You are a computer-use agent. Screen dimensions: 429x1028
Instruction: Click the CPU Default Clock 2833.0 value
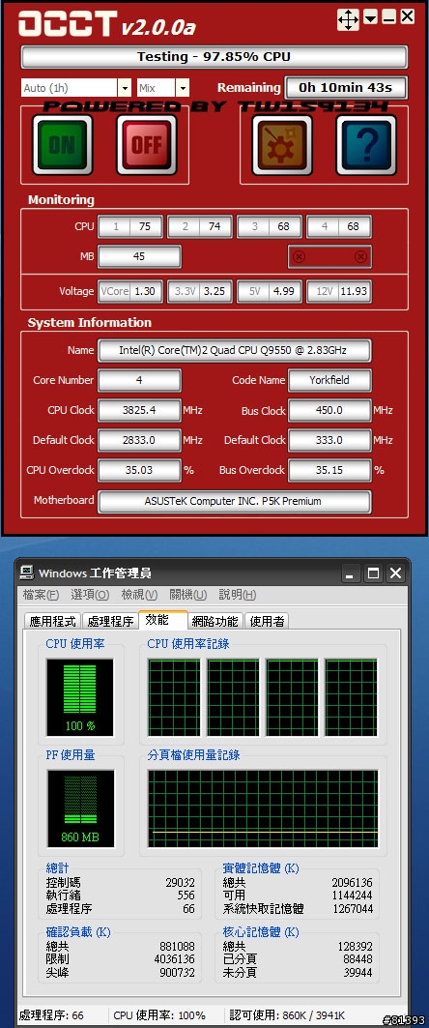[139, 441]
